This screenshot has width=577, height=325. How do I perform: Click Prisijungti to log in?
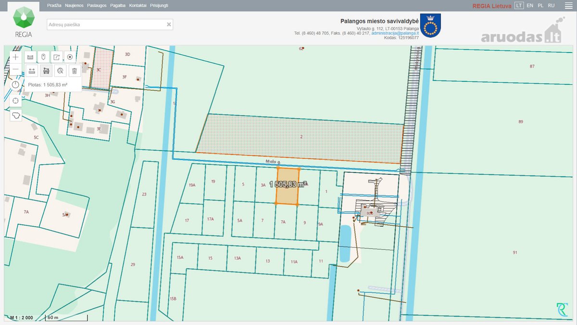tap(159, 5)
